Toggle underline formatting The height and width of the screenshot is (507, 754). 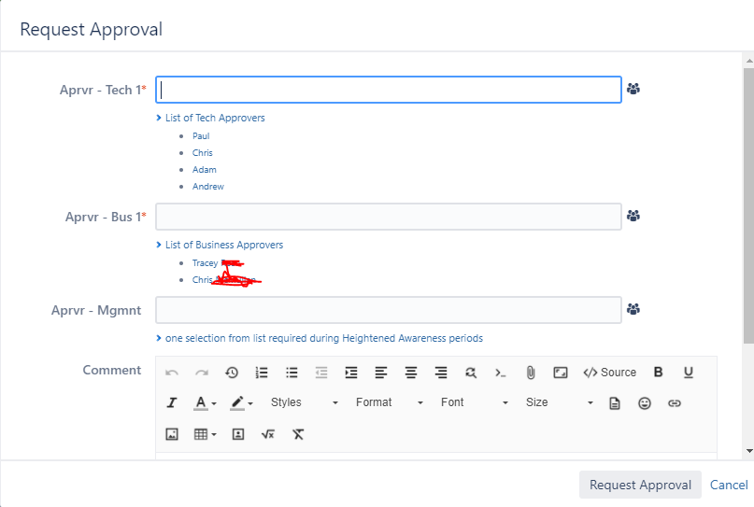click(x=688, y=373)
